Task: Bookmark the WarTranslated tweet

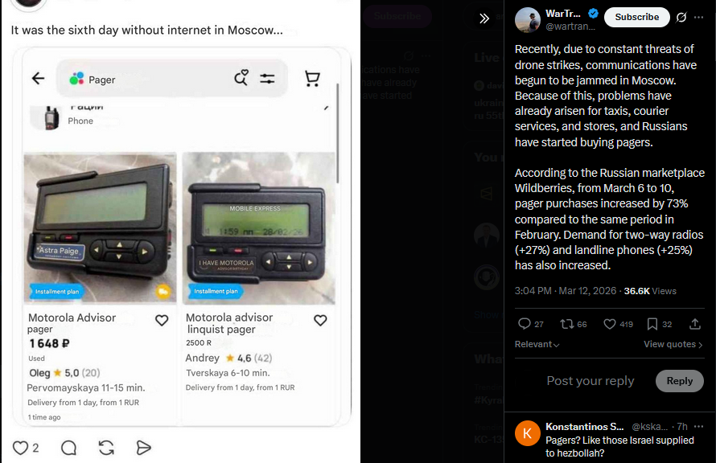Action: coord(652,324)
